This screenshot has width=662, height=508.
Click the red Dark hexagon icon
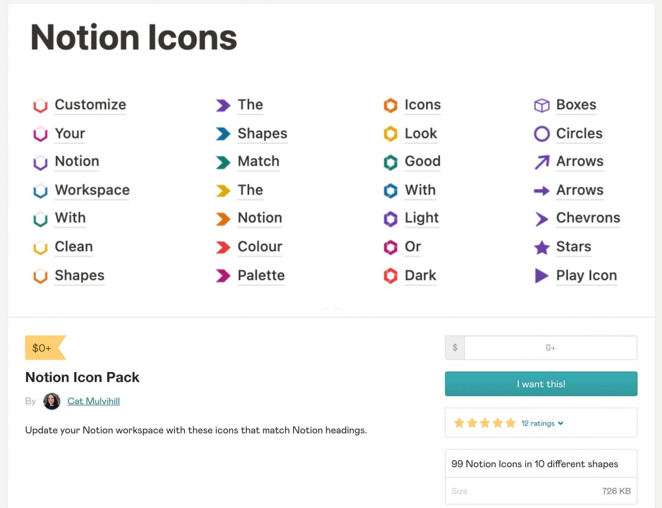[x=390, y=276]
